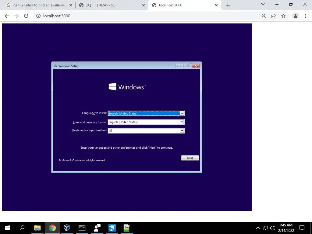Open the notifications action center
The height and width of the screenshot is (234, 312).
click(x=302, y=228)
